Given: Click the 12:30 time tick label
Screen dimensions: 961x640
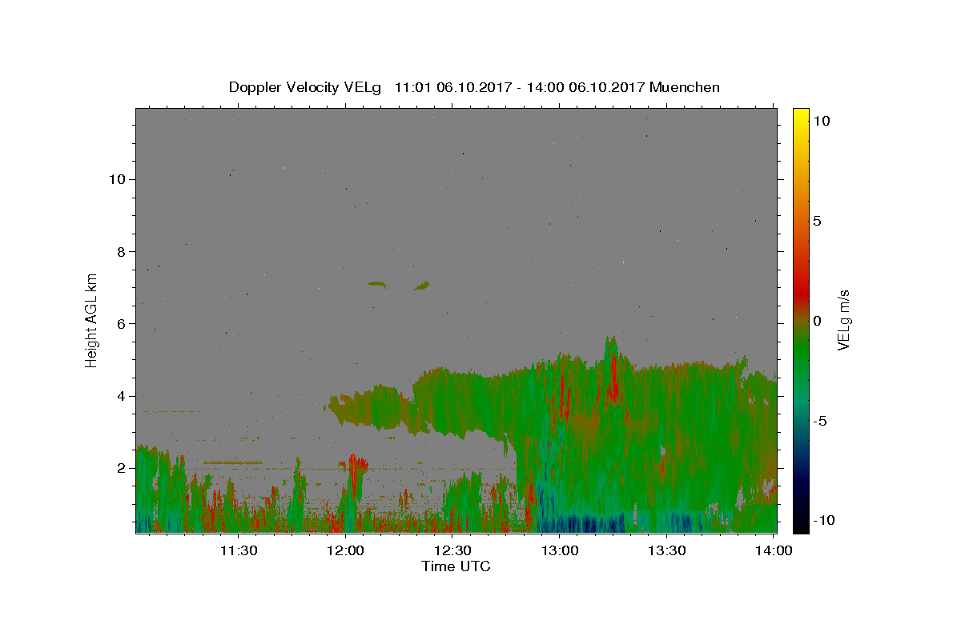Looking at the screenshot, I should tap(452, 550).
